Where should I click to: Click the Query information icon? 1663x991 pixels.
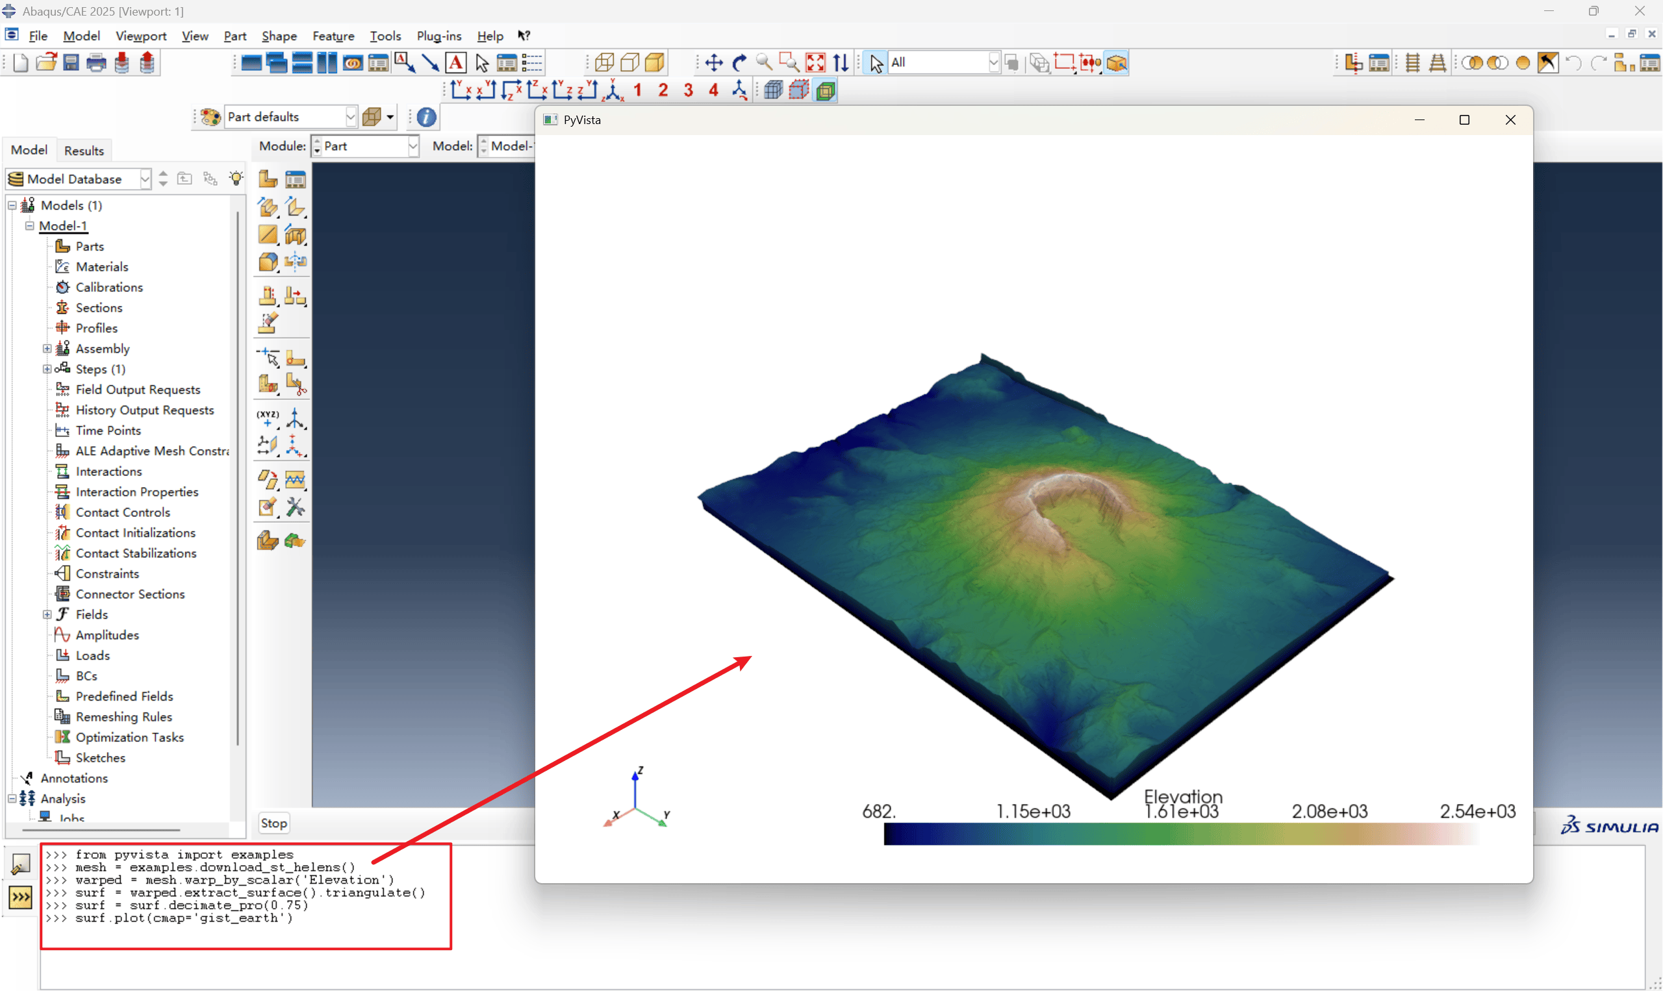click(427, 118)
